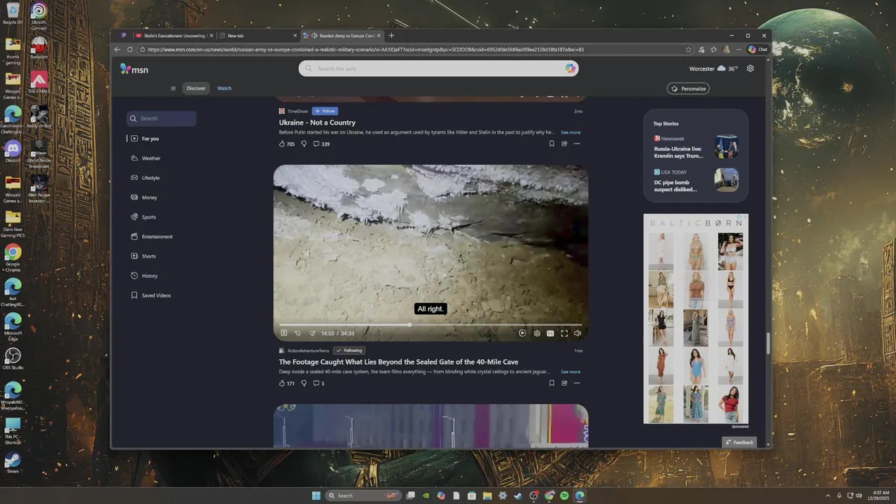The width and height of the screenshot is (896, 504).
Task: Expand See more on Ukraine description
Action: 570,132
